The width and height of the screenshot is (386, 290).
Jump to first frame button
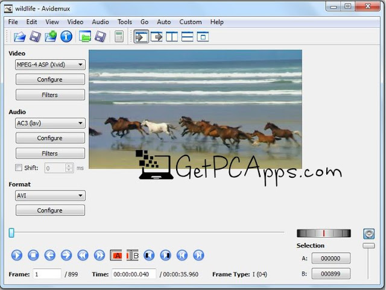click(x=182, y=255)
